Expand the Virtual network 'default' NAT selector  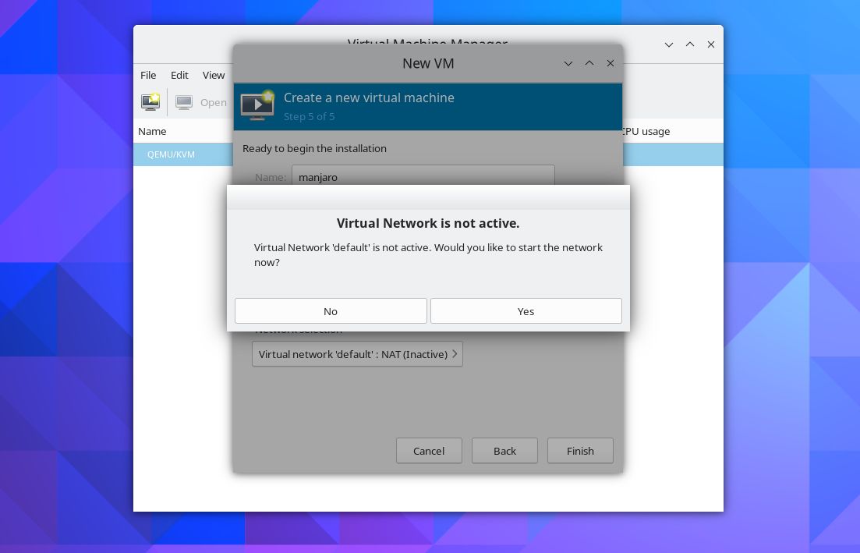(x=357, y=353)
